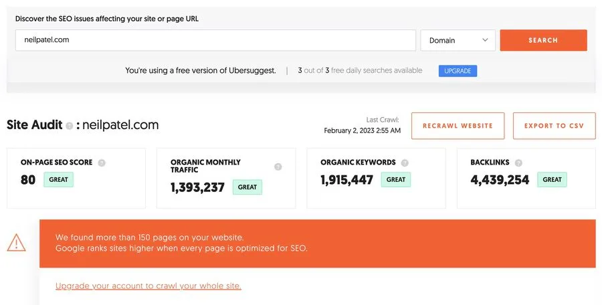Image resolution: width=602 pixels, height=305 pixels.
Task: Click help icon beside On-Page SEO Score
Action: pos(102,163)
